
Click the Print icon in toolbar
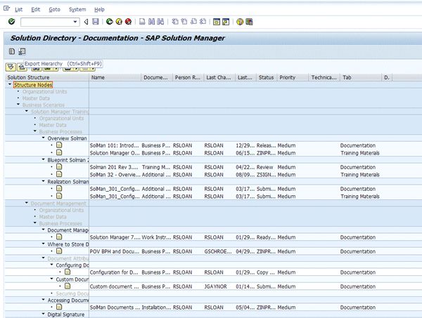[142, 22]
